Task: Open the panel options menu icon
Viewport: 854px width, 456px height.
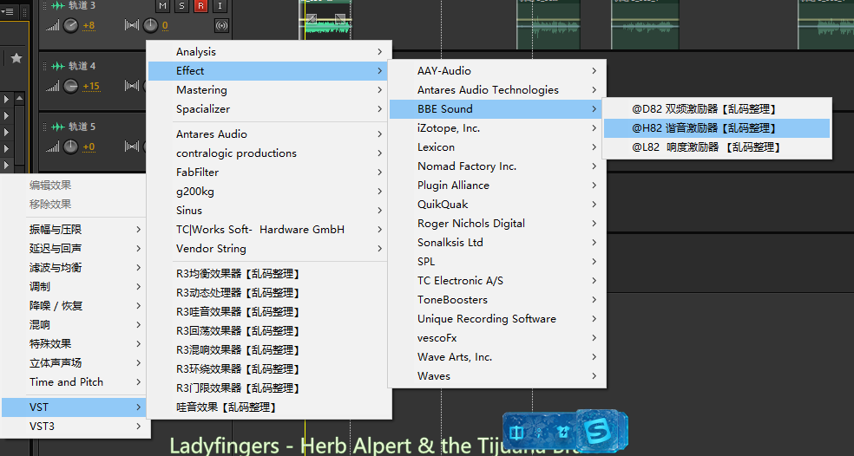Action: (8, 11)
